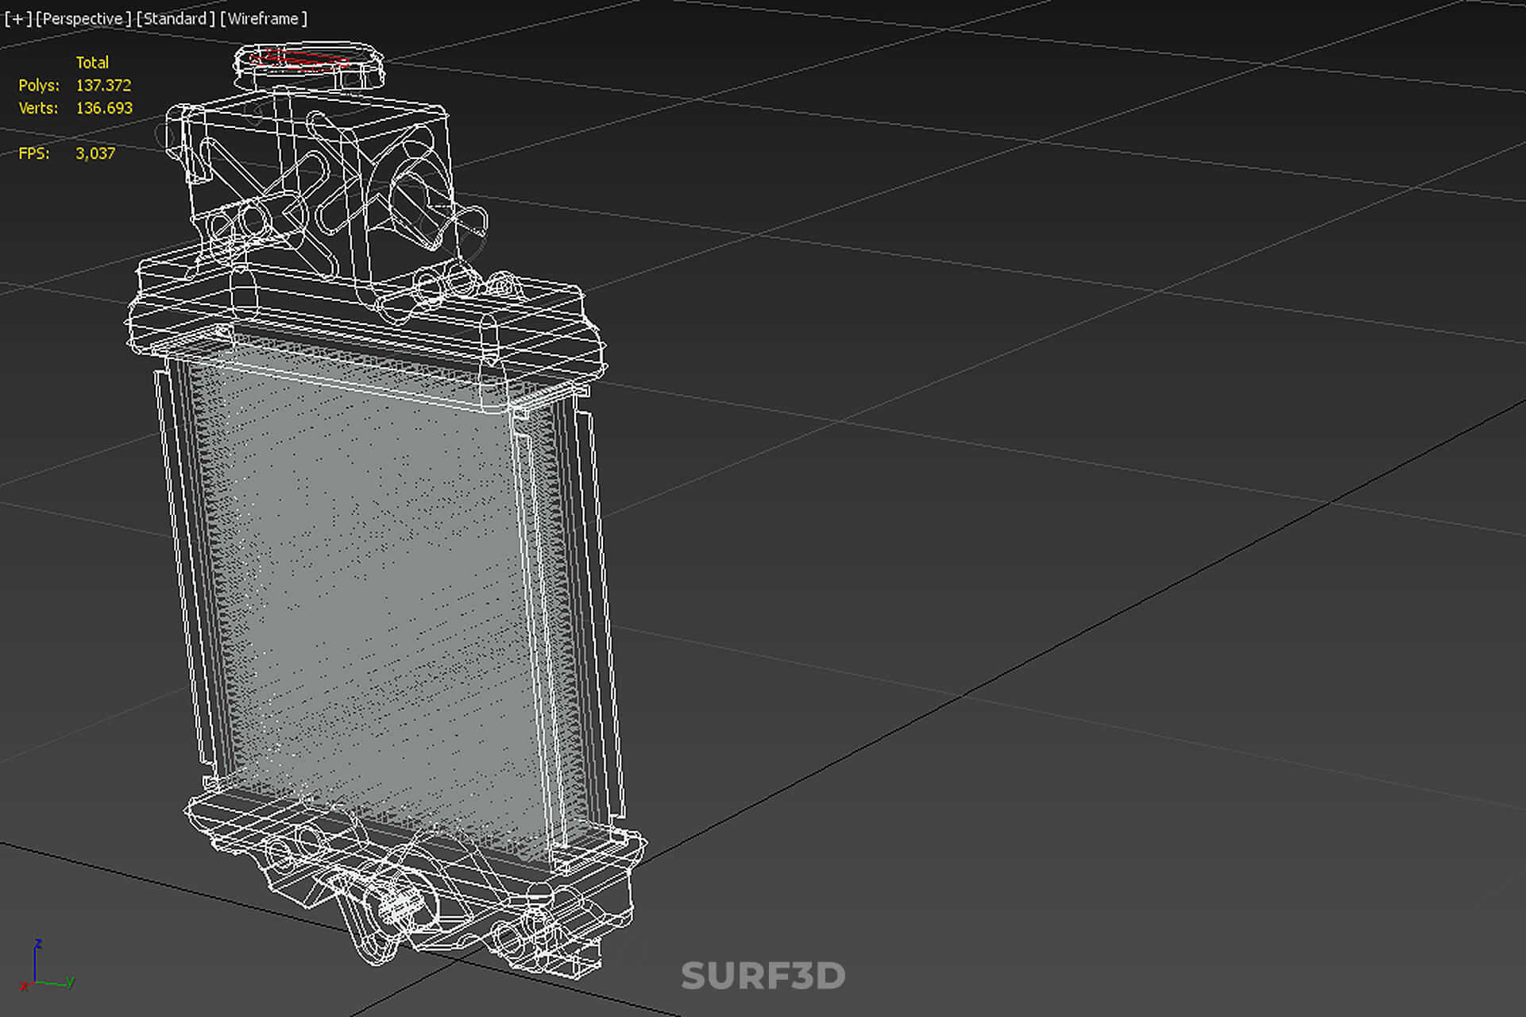Image resolution: width=1526 pixels, height=1017 pixels.
Task: Click the 'Total' statistics header
Action: (x=92, y=62)
